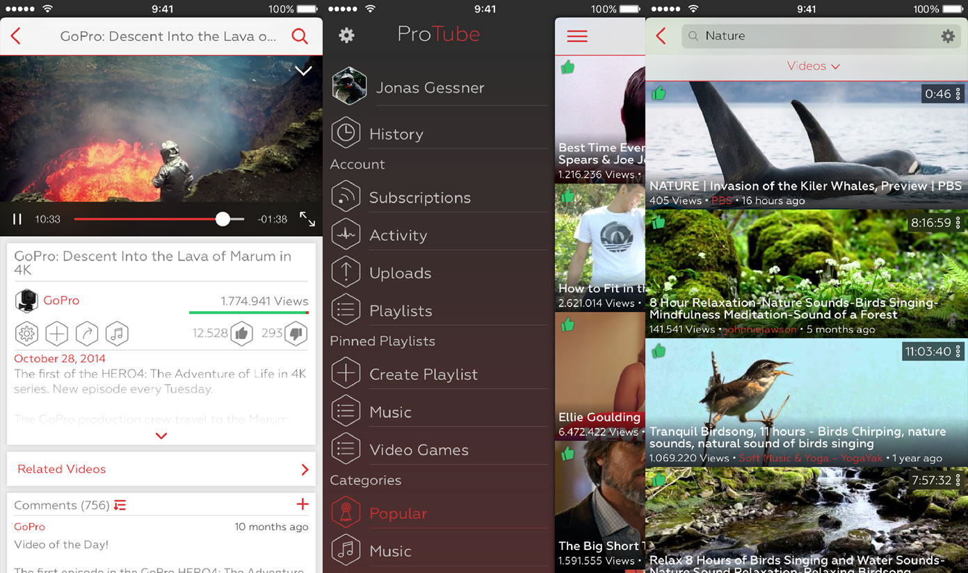Image resolution: width=968 pixels, height=573 pixels.
Task: Open options for the 8:16:59 video
Action: pos(958,223)
